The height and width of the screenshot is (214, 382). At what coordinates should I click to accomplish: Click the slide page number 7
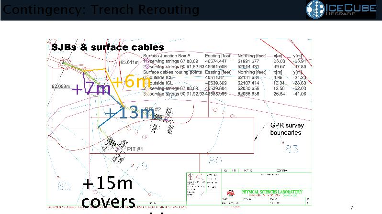[351, 208]
